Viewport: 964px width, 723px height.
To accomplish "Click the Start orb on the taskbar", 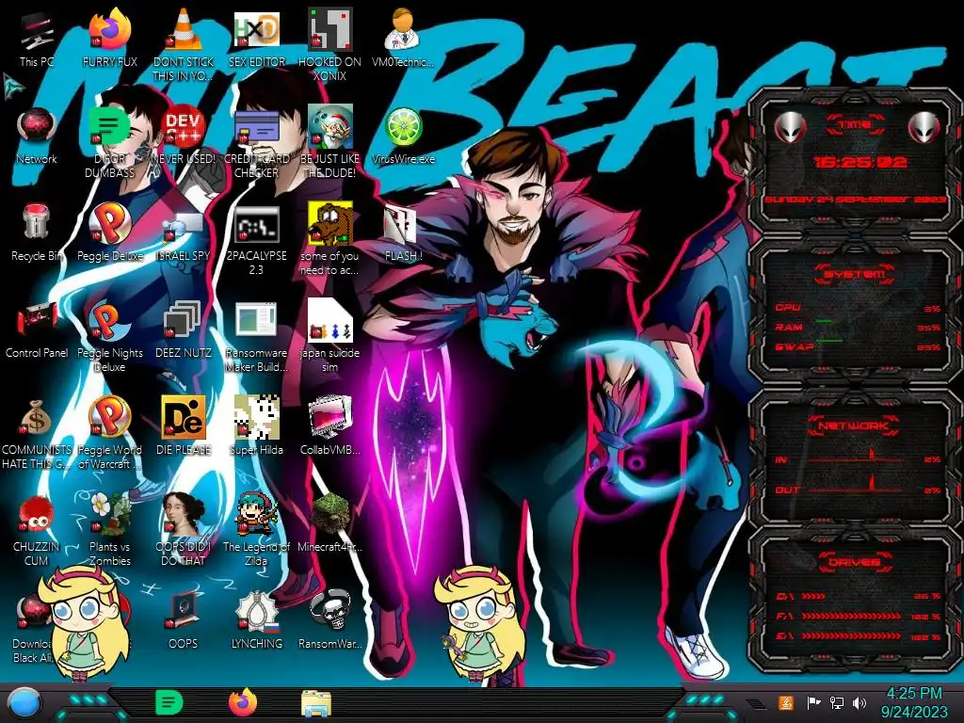I will 24,703.
